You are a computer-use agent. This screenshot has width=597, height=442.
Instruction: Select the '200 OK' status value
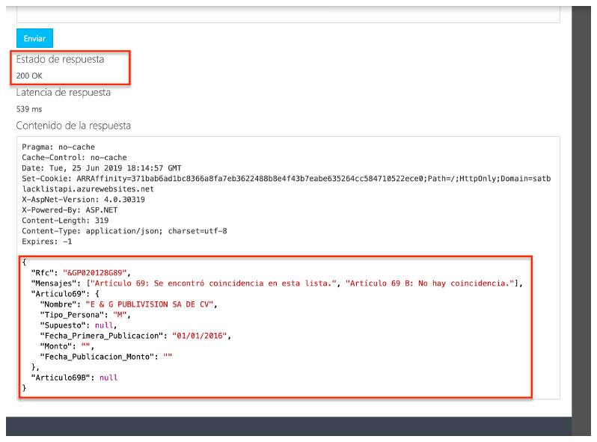[29, 76]
